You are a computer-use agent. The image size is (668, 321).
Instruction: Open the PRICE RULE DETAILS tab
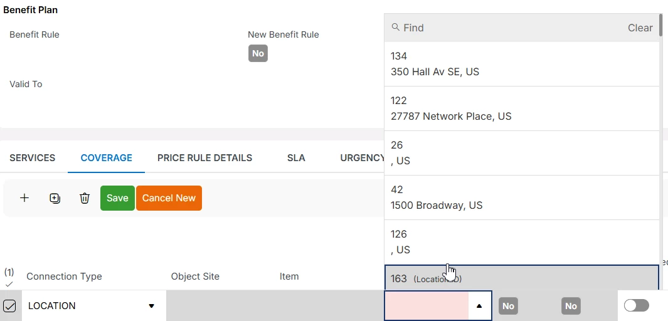[x=204, y=158]
